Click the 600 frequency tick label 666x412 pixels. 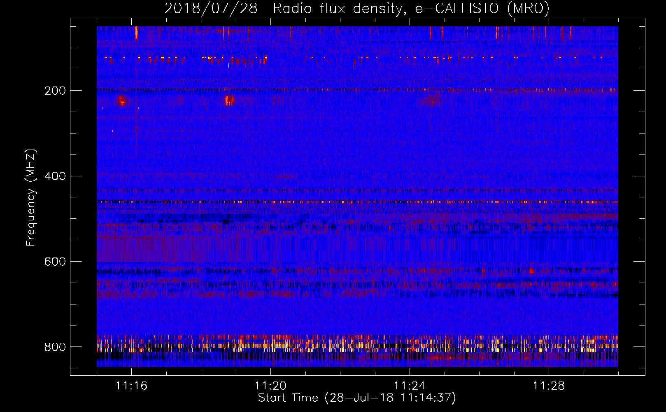pos(55,262)
